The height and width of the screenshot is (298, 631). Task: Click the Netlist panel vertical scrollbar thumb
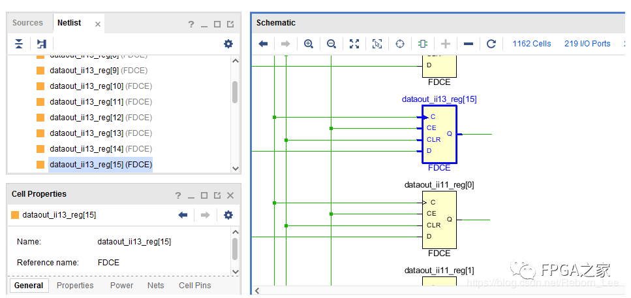tap(235, 91)
